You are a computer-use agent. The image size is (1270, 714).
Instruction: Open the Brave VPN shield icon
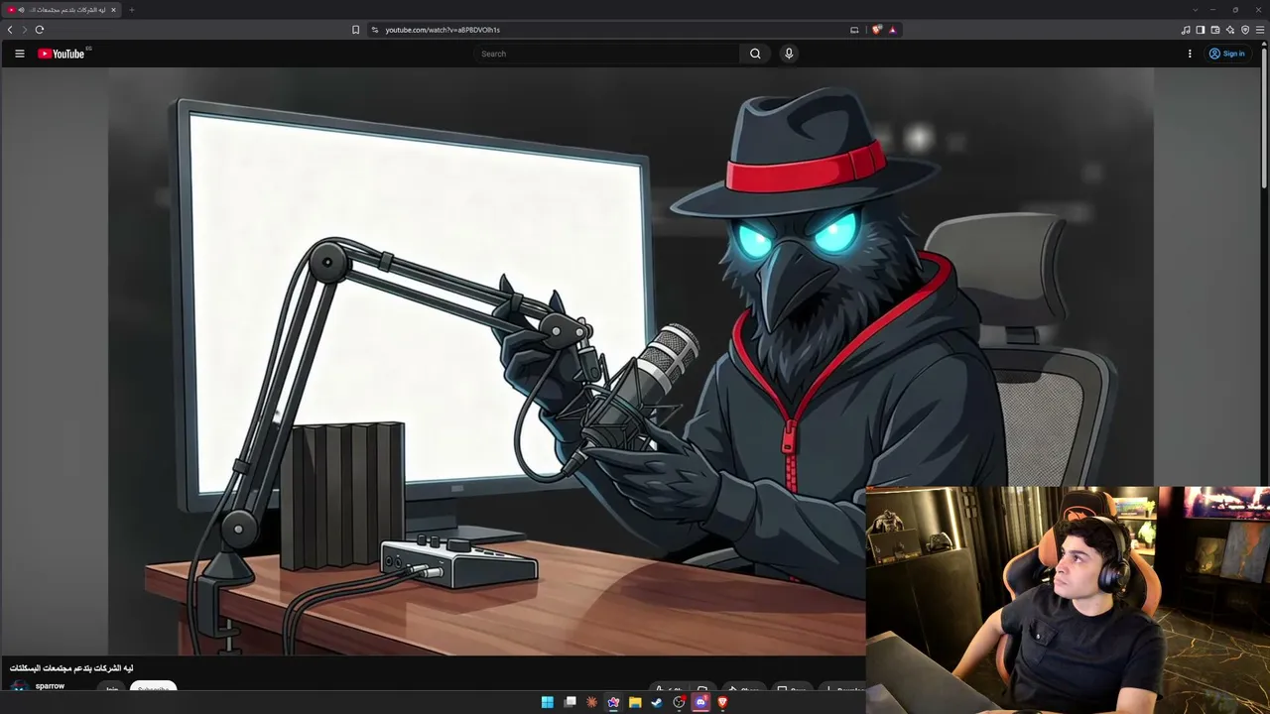tap(1245, 30)
